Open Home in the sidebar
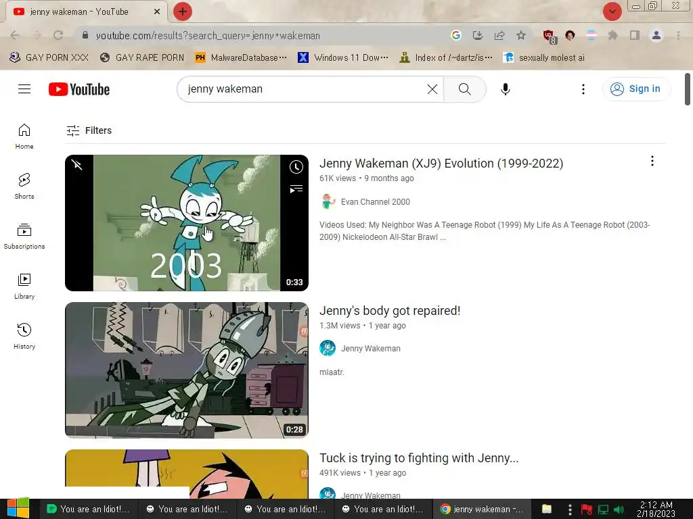The width and height of the screenshot is (693, 519). click(x=24, y=137)
